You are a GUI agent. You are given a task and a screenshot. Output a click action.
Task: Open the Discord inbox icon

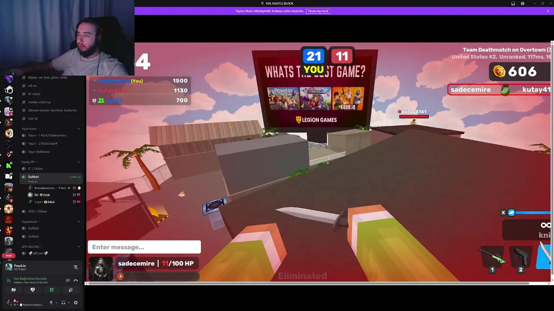513,3
